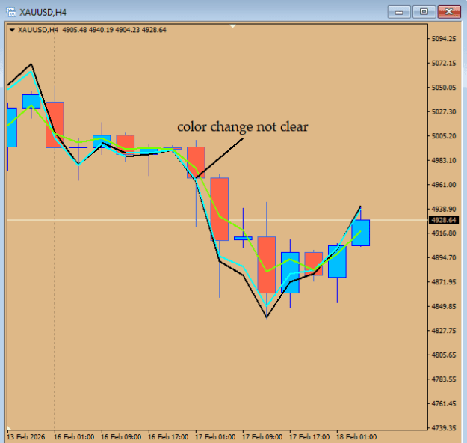The image size is (467, 443).
Task: Click the 16 Feb 17:00 time label
Action: coord(168,437)
